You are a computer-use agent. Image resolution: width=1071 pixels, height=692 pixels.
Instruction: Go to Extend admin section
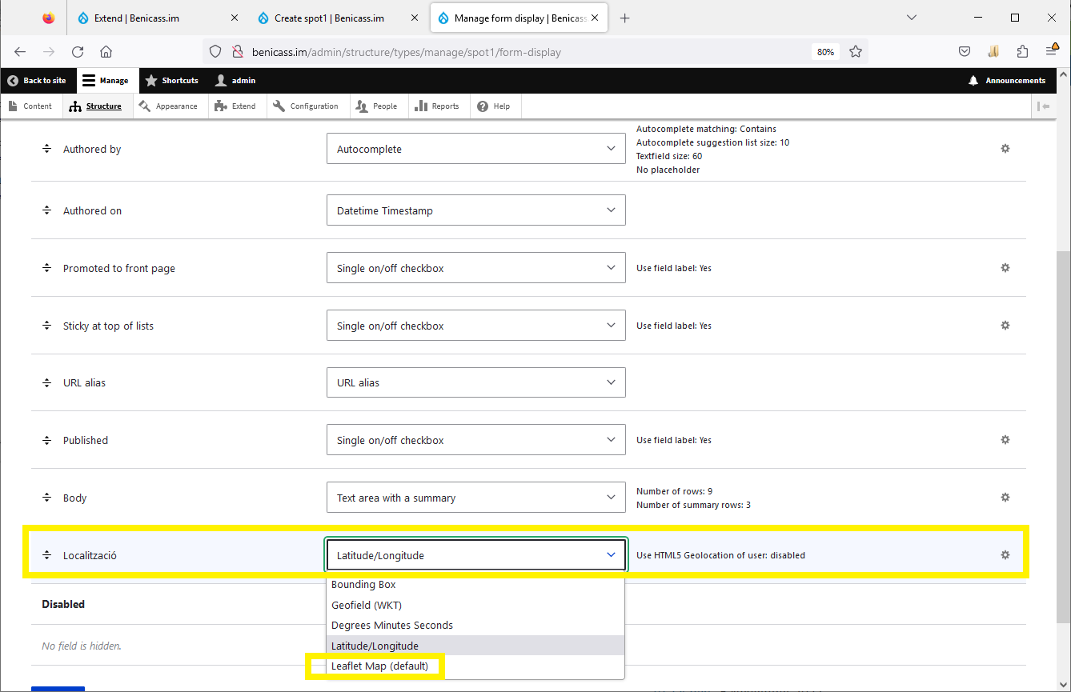236,106
